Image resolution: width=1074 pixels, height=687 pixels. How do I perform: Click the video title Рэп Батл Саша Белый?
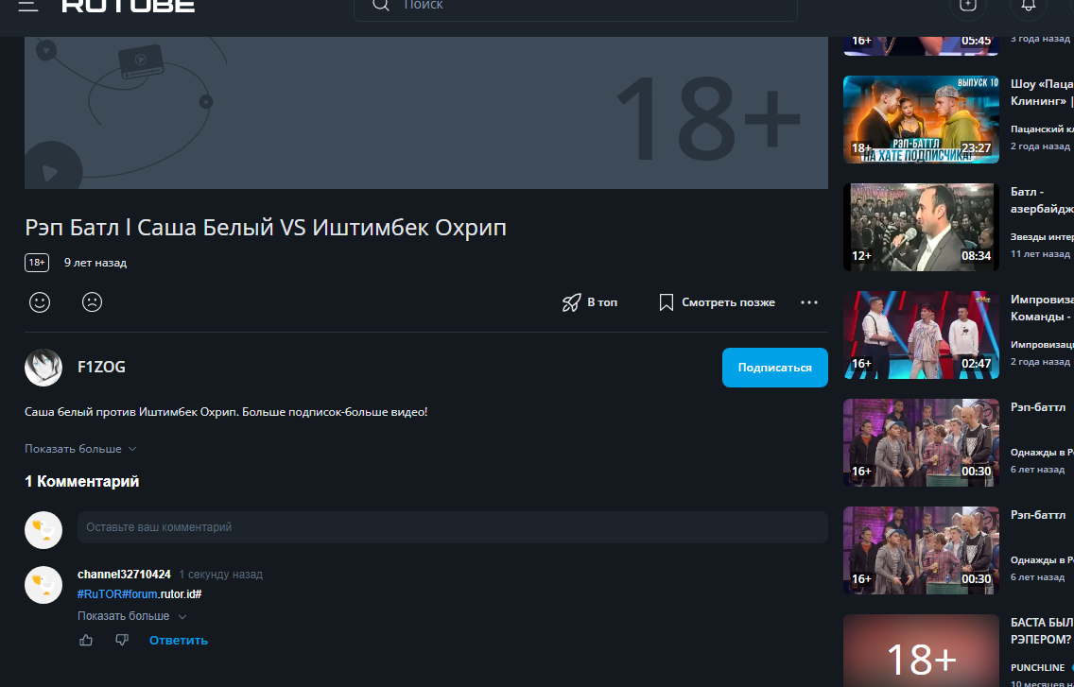266,228
